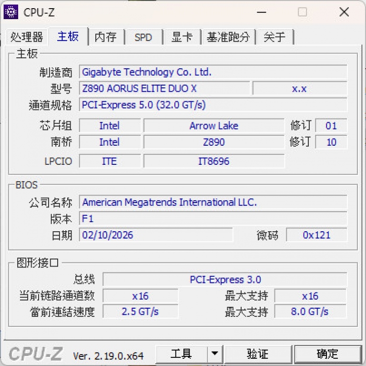Select the BIOS date 02/10/2026 field
Screen dimensions: 366x366
coord(156,235)
